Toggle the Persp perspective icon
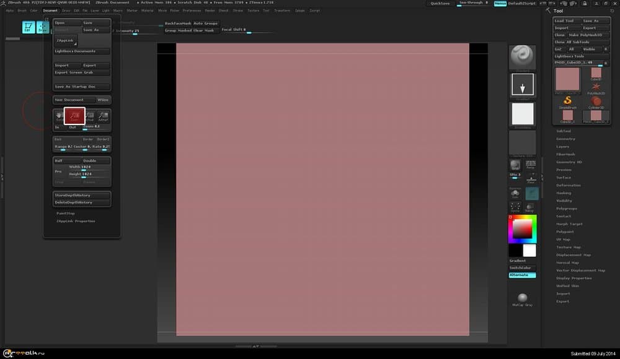Screen dimensions: 620x359 531,165
